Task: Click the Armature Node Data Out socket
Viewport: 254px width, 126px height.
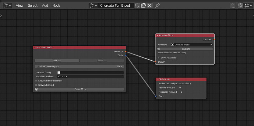Action: 214,39
